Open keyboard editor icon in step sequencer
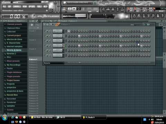 [148, 24]
